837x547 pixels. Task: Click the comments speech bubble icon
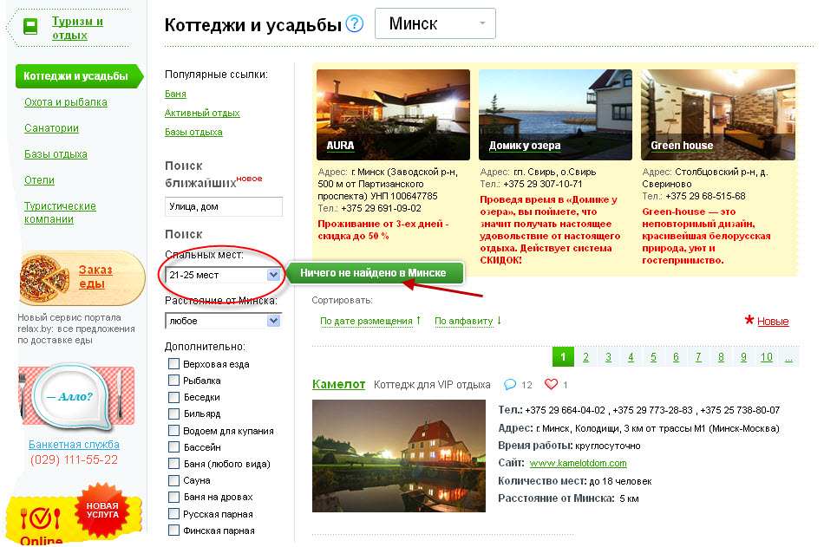(511, 384)
